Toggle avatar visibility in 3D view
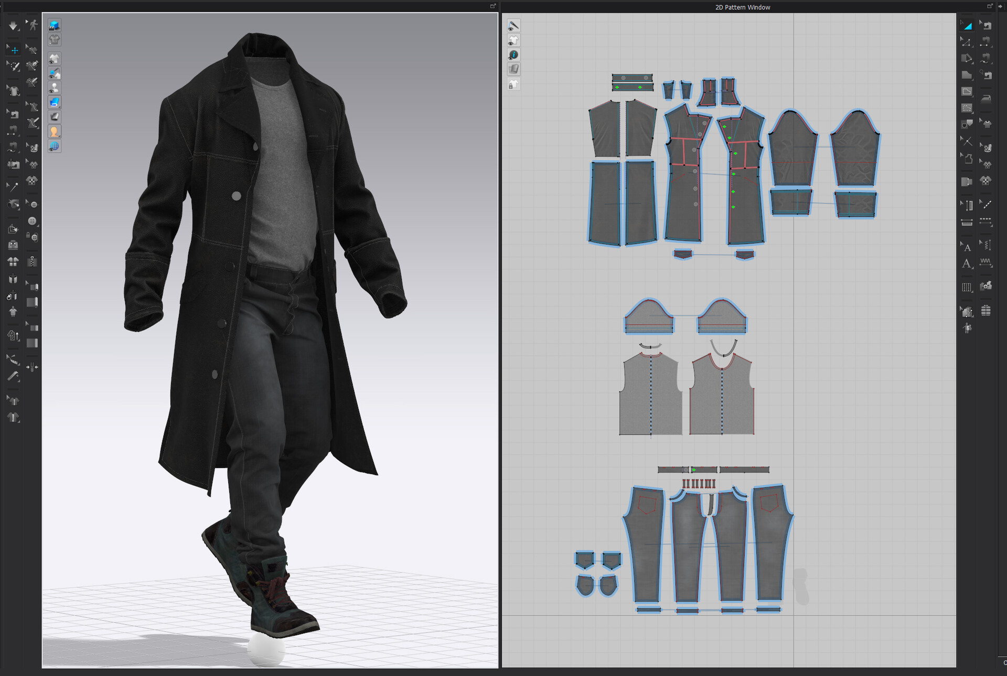The image size is (1007, 676). click(54, 88)
